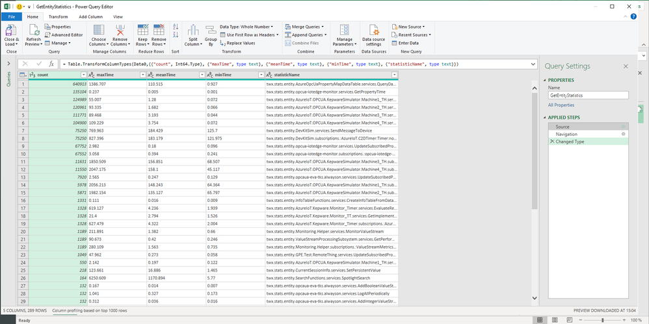
Task: Confirm the formula with the checkmark icon
Action: pos(39,64)
